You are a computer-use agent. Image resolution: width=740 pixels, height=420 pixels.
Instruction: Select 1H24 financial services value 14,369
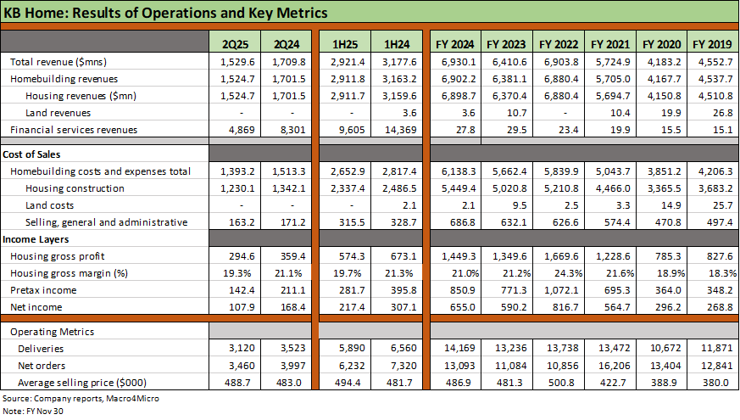point(401,130)
